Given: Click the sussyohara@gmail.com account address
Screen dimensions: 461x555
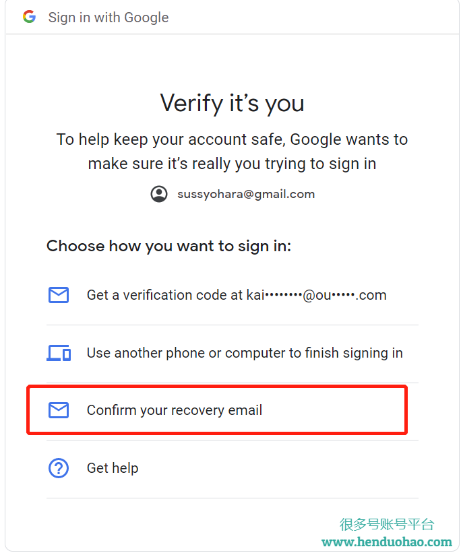Looking at the screenshot, I should pyautogui.click(x=246, y=194).
